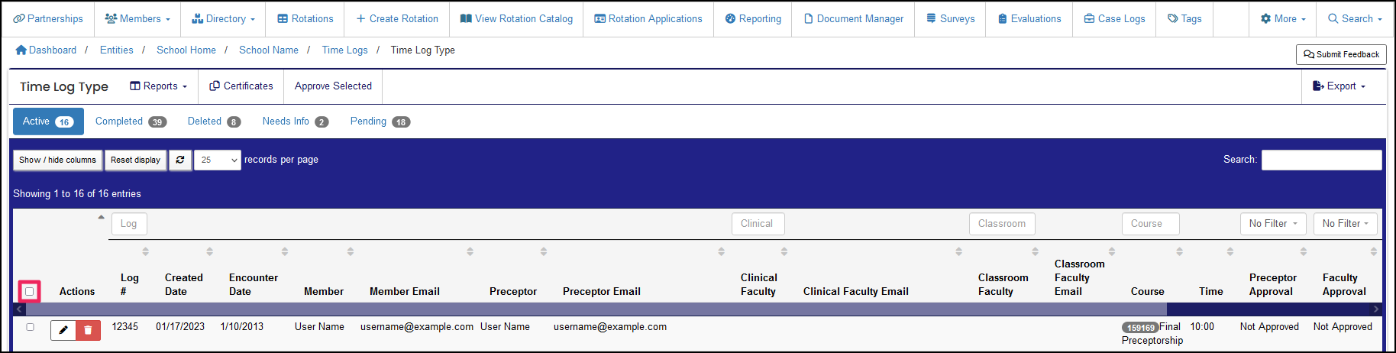
Task: Click the red trash delete icon
Action: pos(88,330)
